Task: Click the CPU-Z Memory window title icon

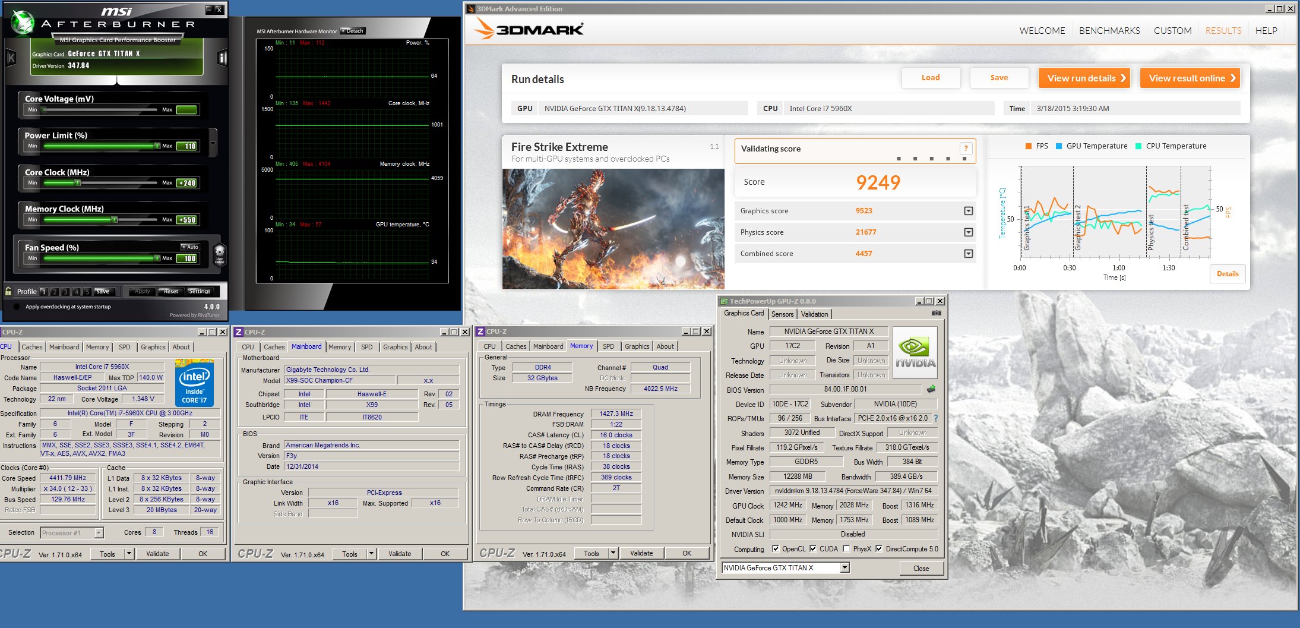Action: (480, 332)
